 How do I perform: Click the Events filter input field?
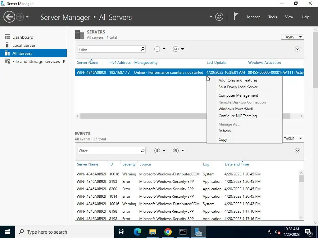click(108, 151)
